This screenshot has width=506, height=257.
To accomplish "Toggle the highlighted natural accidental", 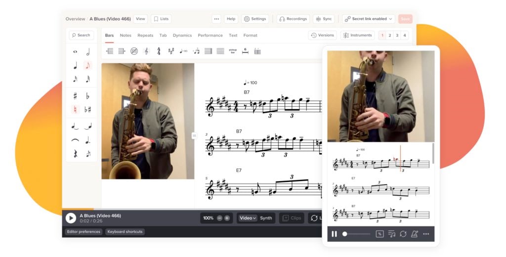I will pos(75,109).
